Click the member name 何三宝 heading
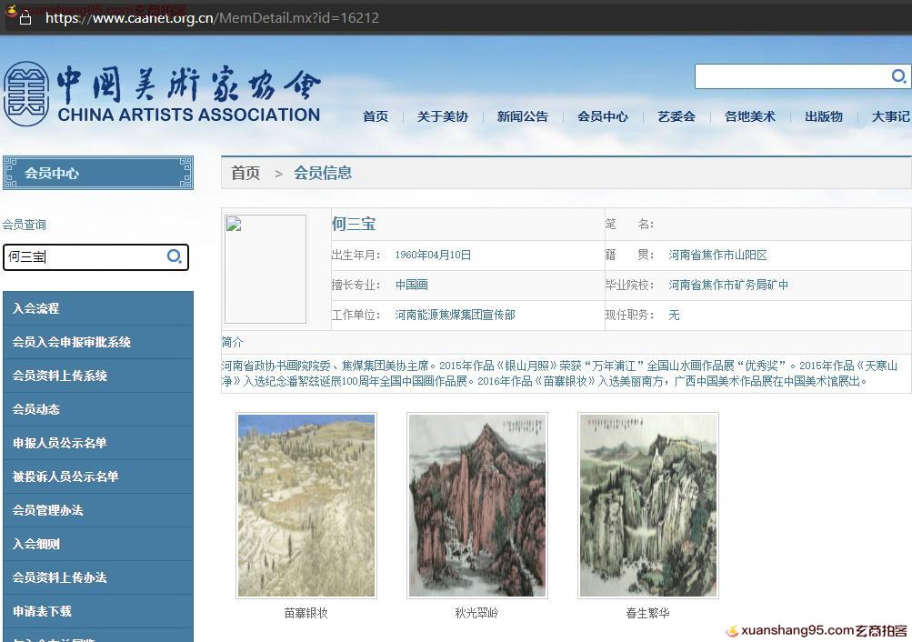 (x=354, y=224)
